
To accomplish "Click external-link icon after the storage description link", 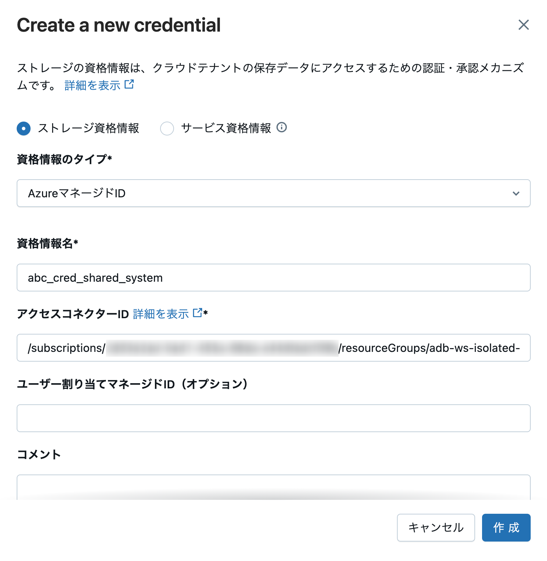I will (129, 84).
